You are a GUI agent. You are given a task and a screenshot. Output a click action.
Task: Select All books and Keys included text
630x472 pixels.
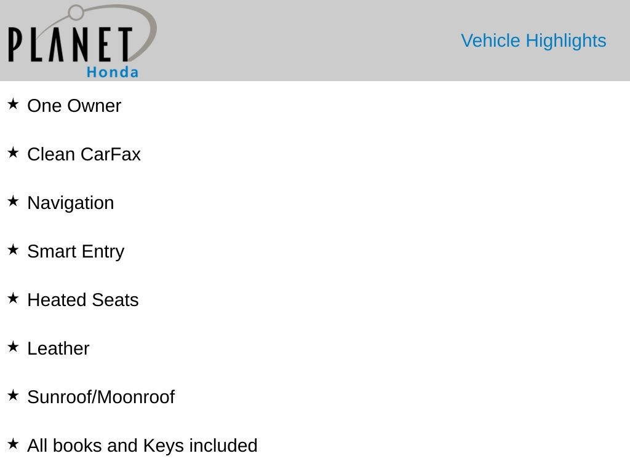(143, 446)
